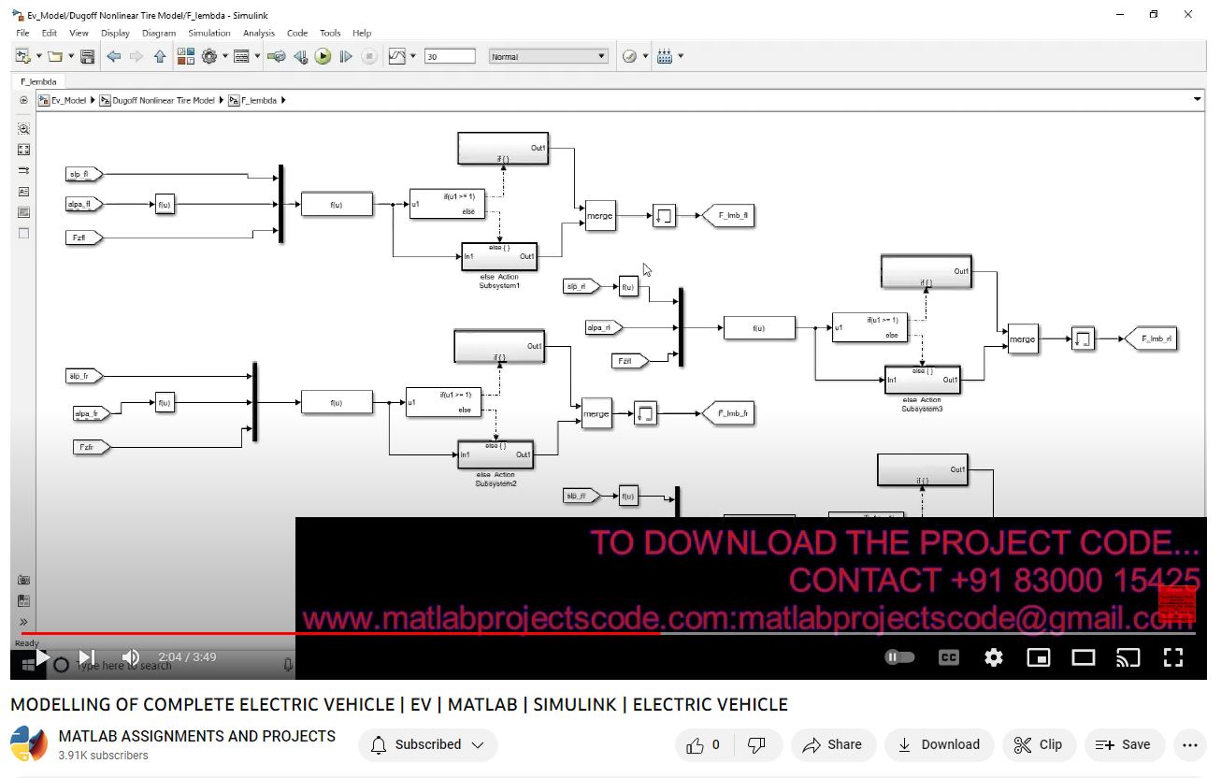This screenshot has height=778, width=1221.
Task: Open YouTube player settings gear
Action: [x=994, y=657]
